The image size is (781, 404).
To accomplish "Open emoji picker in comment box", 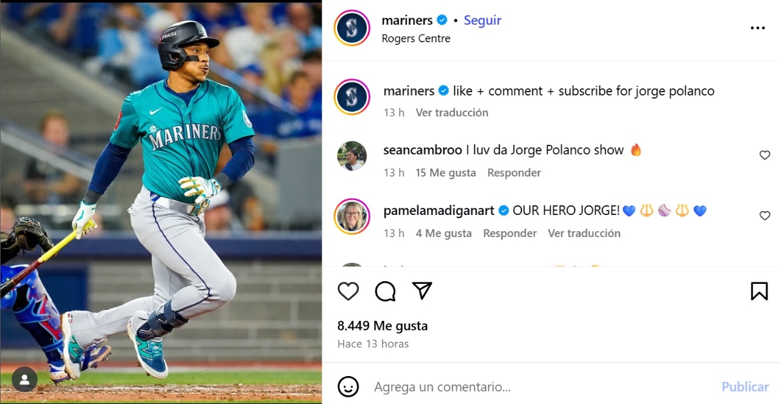I will 348,386.
